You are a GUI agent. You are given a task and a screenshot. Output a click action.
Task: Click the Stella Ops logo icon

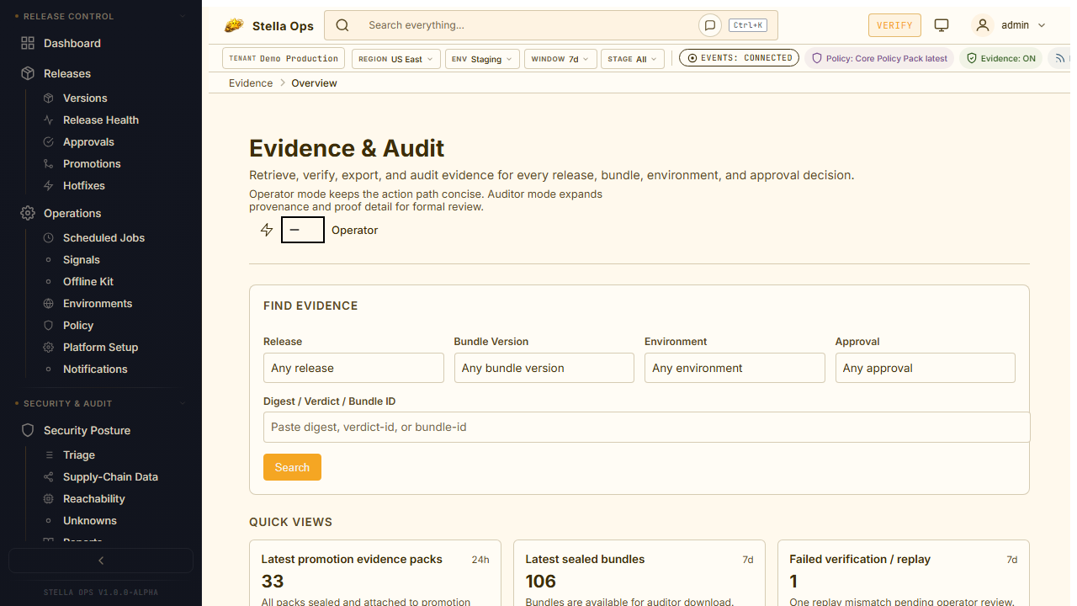(234, 26)
